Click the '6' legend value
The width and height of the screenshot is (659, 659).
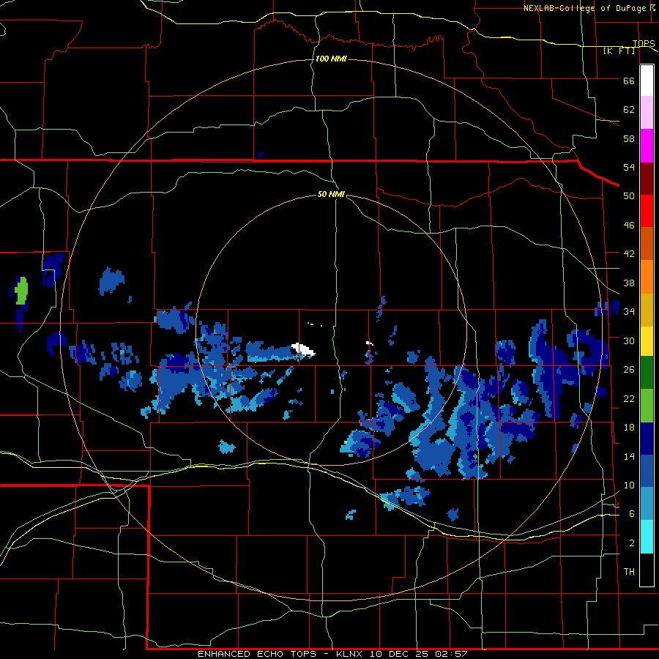[x=632, y=513]
